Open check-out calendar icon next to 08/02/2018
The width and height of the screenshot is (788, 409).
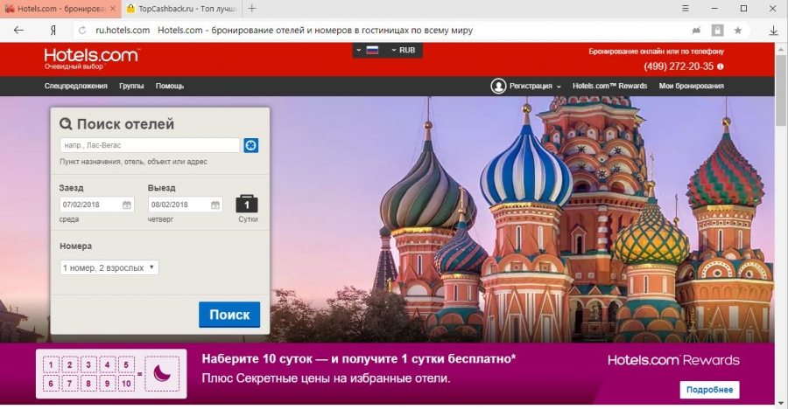point(215,204)
